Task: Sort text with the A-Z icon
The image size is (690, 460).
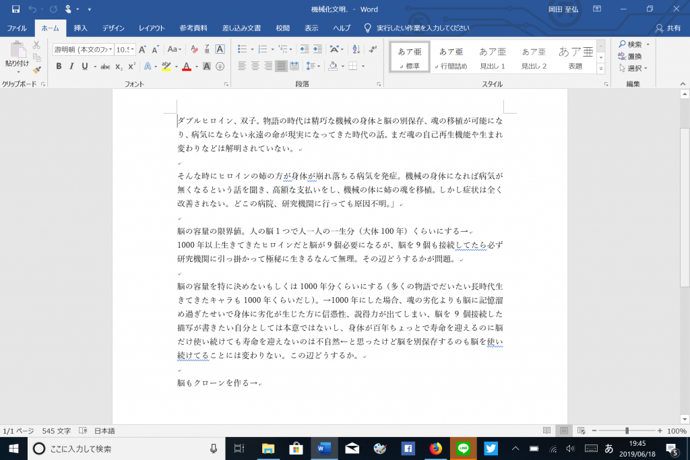Action: point(356,49)
